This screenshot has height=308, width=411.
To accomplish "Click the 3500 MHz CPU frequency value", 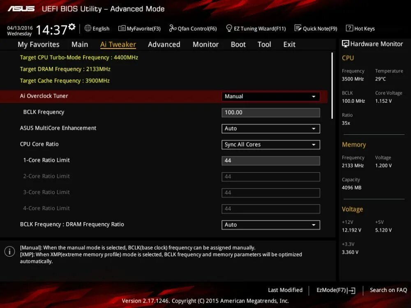I will point(353,79).
